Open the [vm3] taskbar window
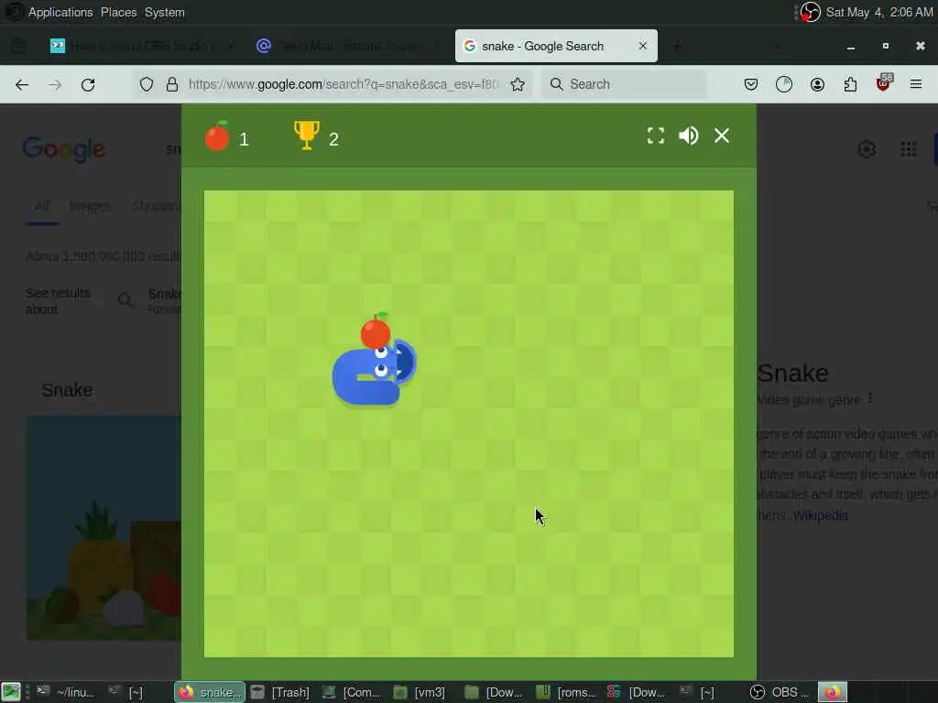The image size is (938, 703). 420,692
